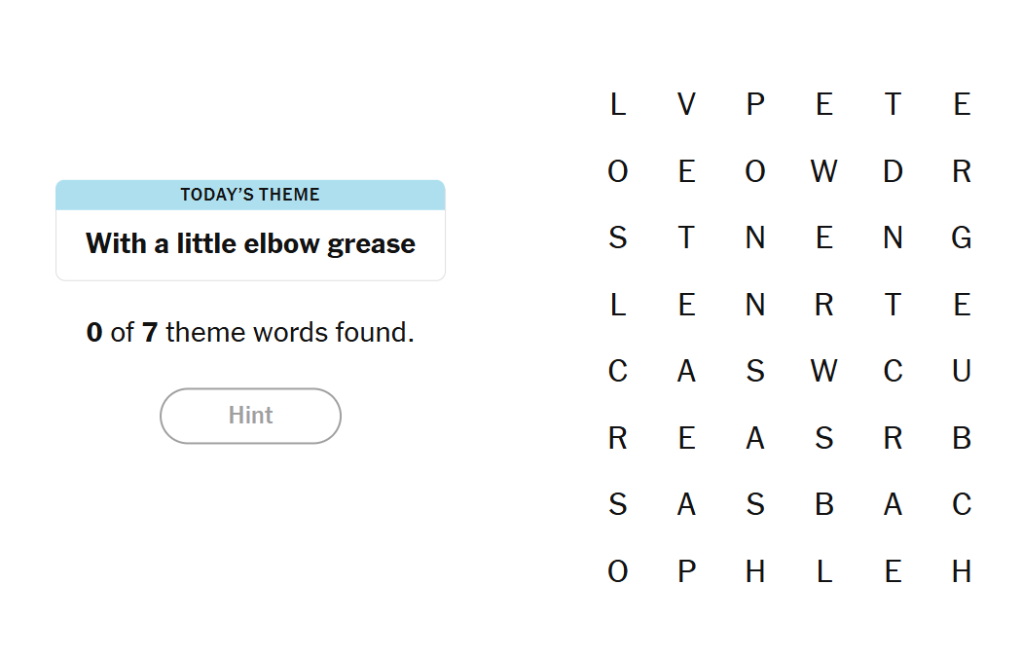Select the letter D in the grid
1022x658 pixels.
coord(893,171)
